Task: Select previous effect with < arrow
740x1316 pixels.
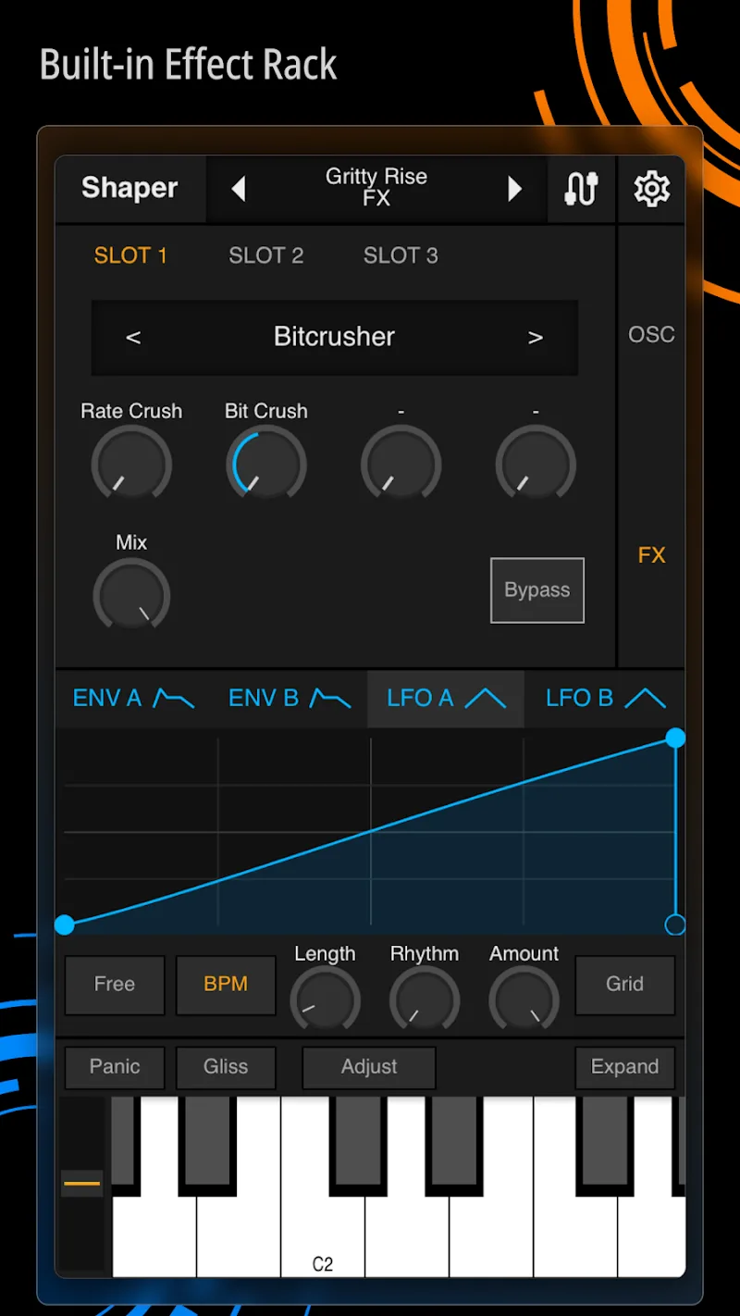Action: click(x=133, y=337)
